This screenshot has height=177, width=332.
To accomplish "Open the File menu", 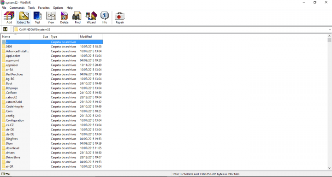I will tap(4, 8).
